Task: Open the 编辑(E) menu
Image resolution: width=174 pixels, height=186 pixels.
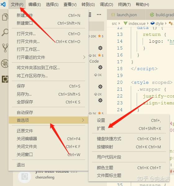Action: tap(34, 4)
